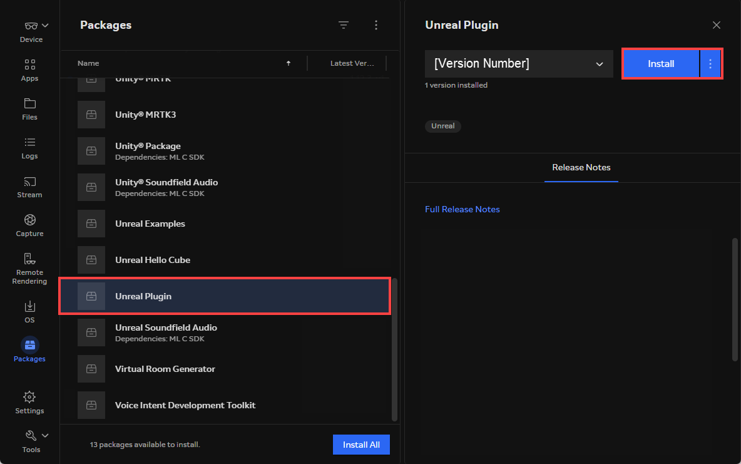Viewport: 741px width, 464px height.
Task: Click the Install button for Unreal Plugin
Action: pos(660,64)
